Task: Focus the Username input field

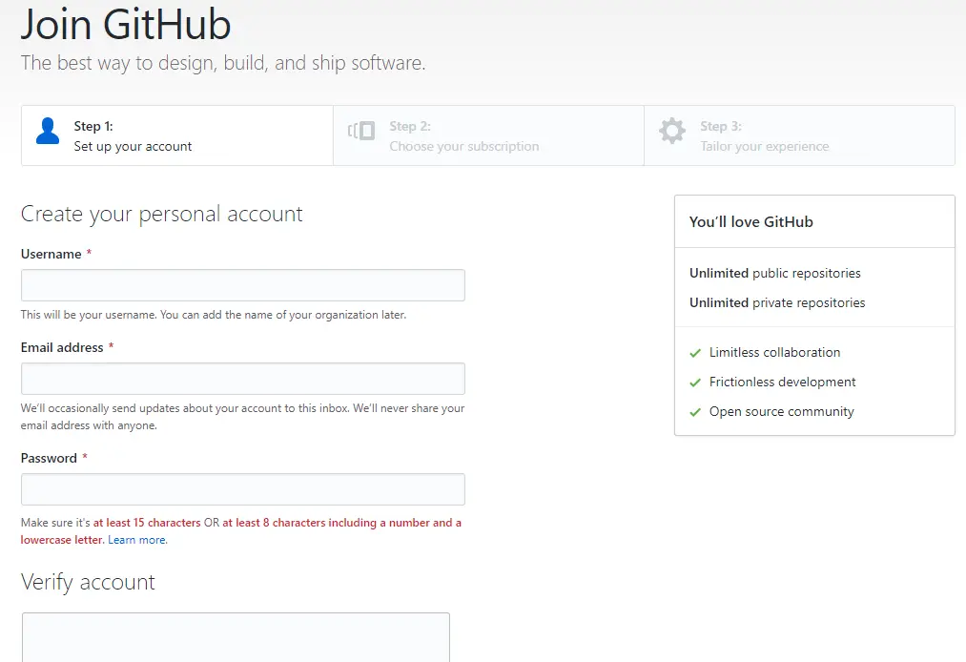Action: pos(243,285)
